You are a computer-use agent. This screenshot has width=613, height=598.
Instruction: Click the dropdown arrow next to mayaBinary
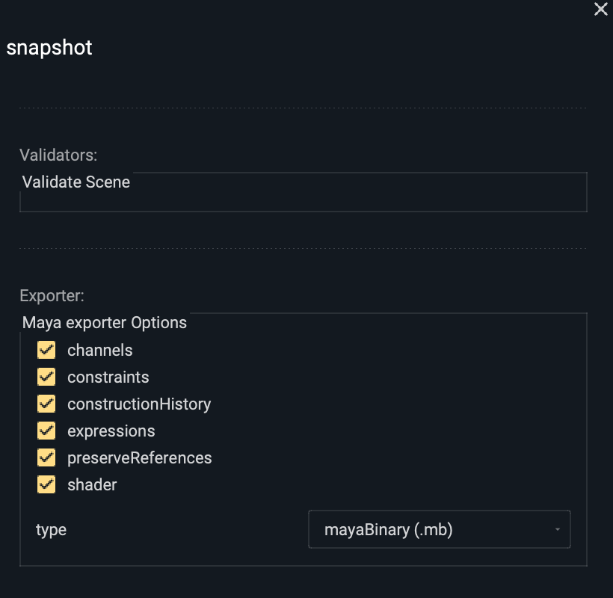pyautogui.click(x=558, y=529)
